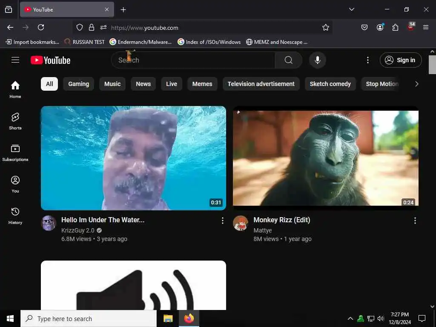Open Index of /ISOs/Windows bookmark
Image resolution: width=436 pixels, height=327 pixels.
coord(209,42)
